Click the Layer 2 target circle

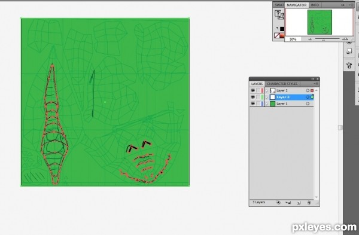click(x=308, y=91)
